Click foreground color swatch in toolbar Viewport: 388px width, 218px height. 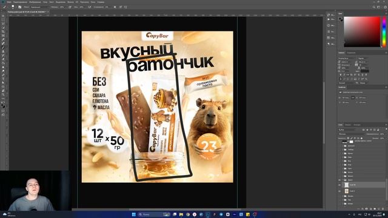(2, 105)
